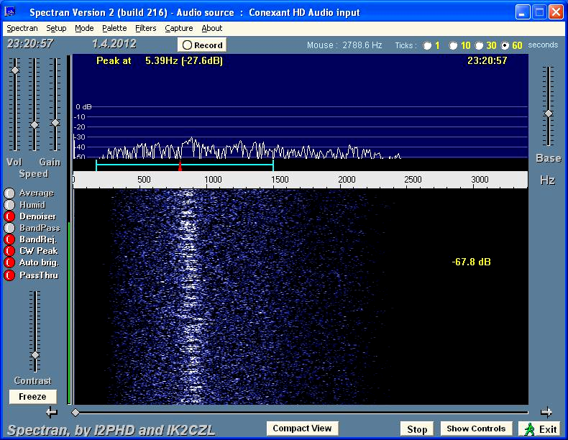Click the 2000 mark on frequency ruler
Image resolution: width=568 pixels, height=440 pixels.
pos(347,180)
